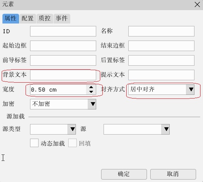Focus the 提示文本 input box

pyautogui.click(x=161, y=75)
